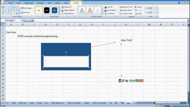Click the Text Box button
Image resolution: width=190 pixels, height=107 pixels.
[x=26, y=12]
